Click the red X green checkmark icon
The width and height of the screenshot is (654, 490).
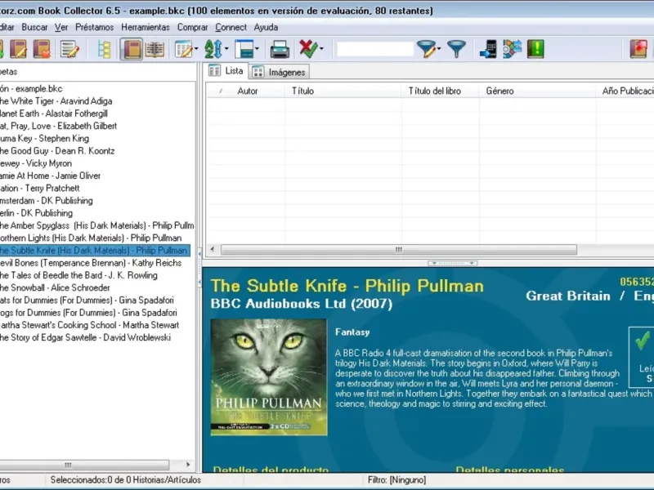pyautogui.click(x=308, y=49)
